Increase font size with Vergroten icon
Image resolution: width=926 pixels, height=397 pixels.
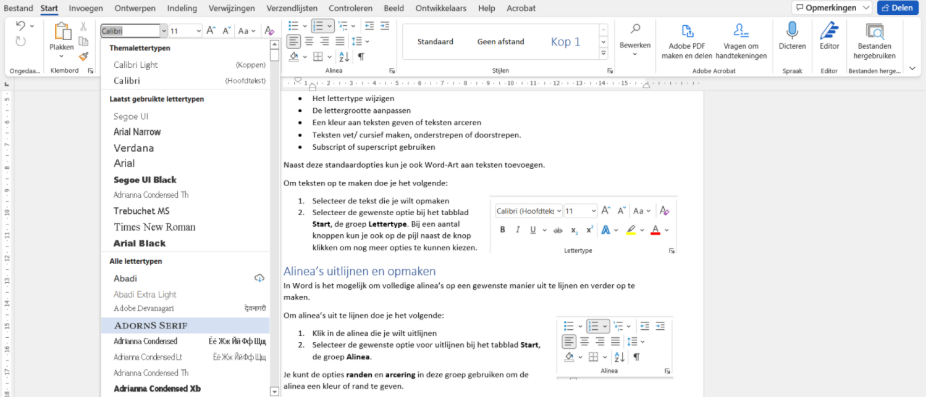tap(211, 29)
